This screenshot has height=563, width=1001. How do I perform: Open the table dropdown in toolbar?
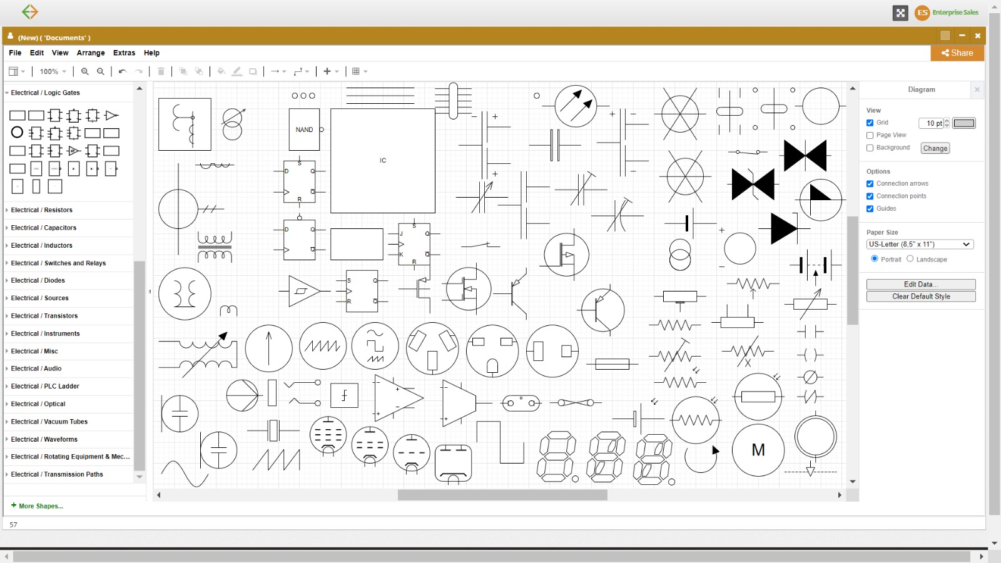(x=360, y=71)
